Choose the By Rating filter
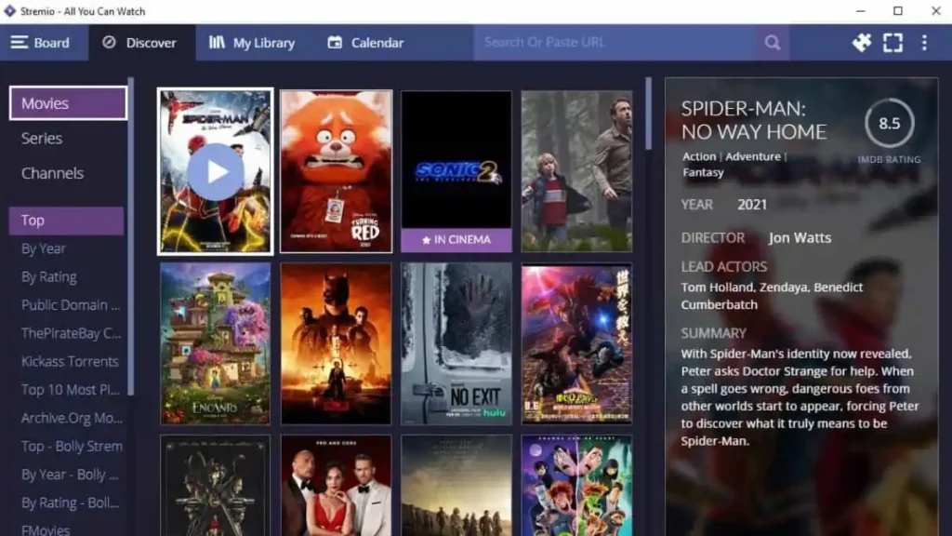Image resolution: width=952 pixels, height=536 pixels. coord(49,277)
